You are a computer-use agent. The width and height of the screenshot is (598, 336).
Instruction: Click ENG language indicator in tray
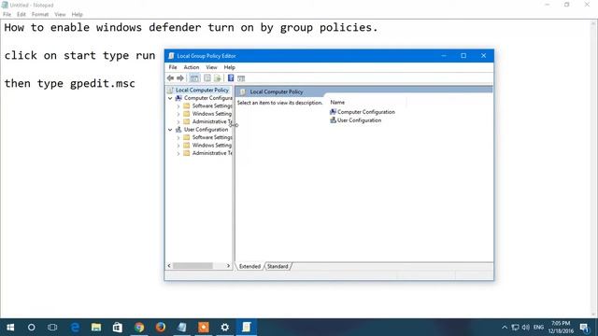click(538, 328)
